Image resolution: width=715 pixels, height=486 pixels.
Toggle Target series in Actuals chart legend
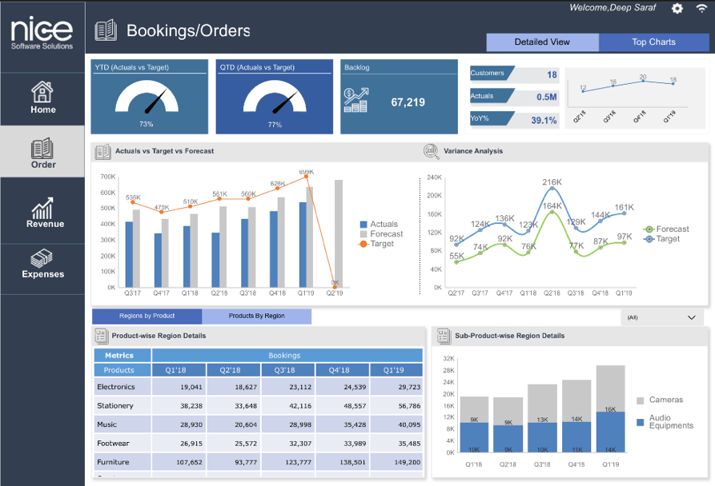click(381, 244)
